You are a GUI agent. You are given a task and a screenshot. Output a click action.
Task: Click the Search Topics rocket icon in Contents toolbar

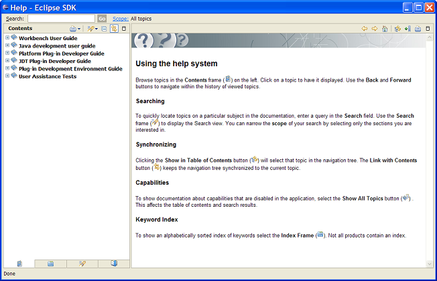pos(90,29)
